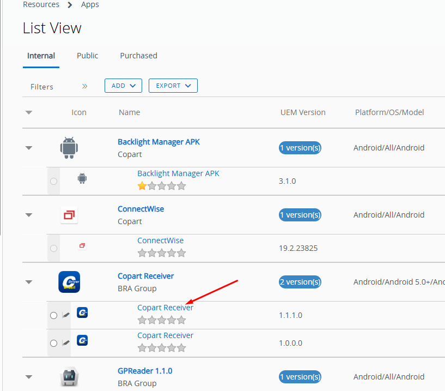Click the version value 19.2.23825
The height and width of the screenshot is (391, 445).
(298, 248)
